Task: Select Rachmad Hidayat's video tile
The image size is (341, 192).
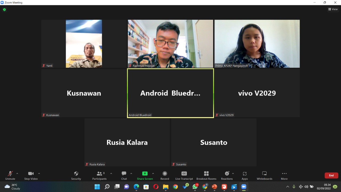Action: click(x=170, y=44)
